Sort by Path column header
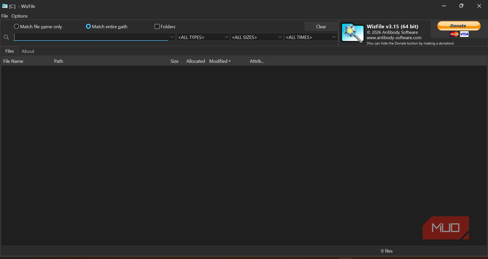The image size is (488, 259). coord(103,61)
